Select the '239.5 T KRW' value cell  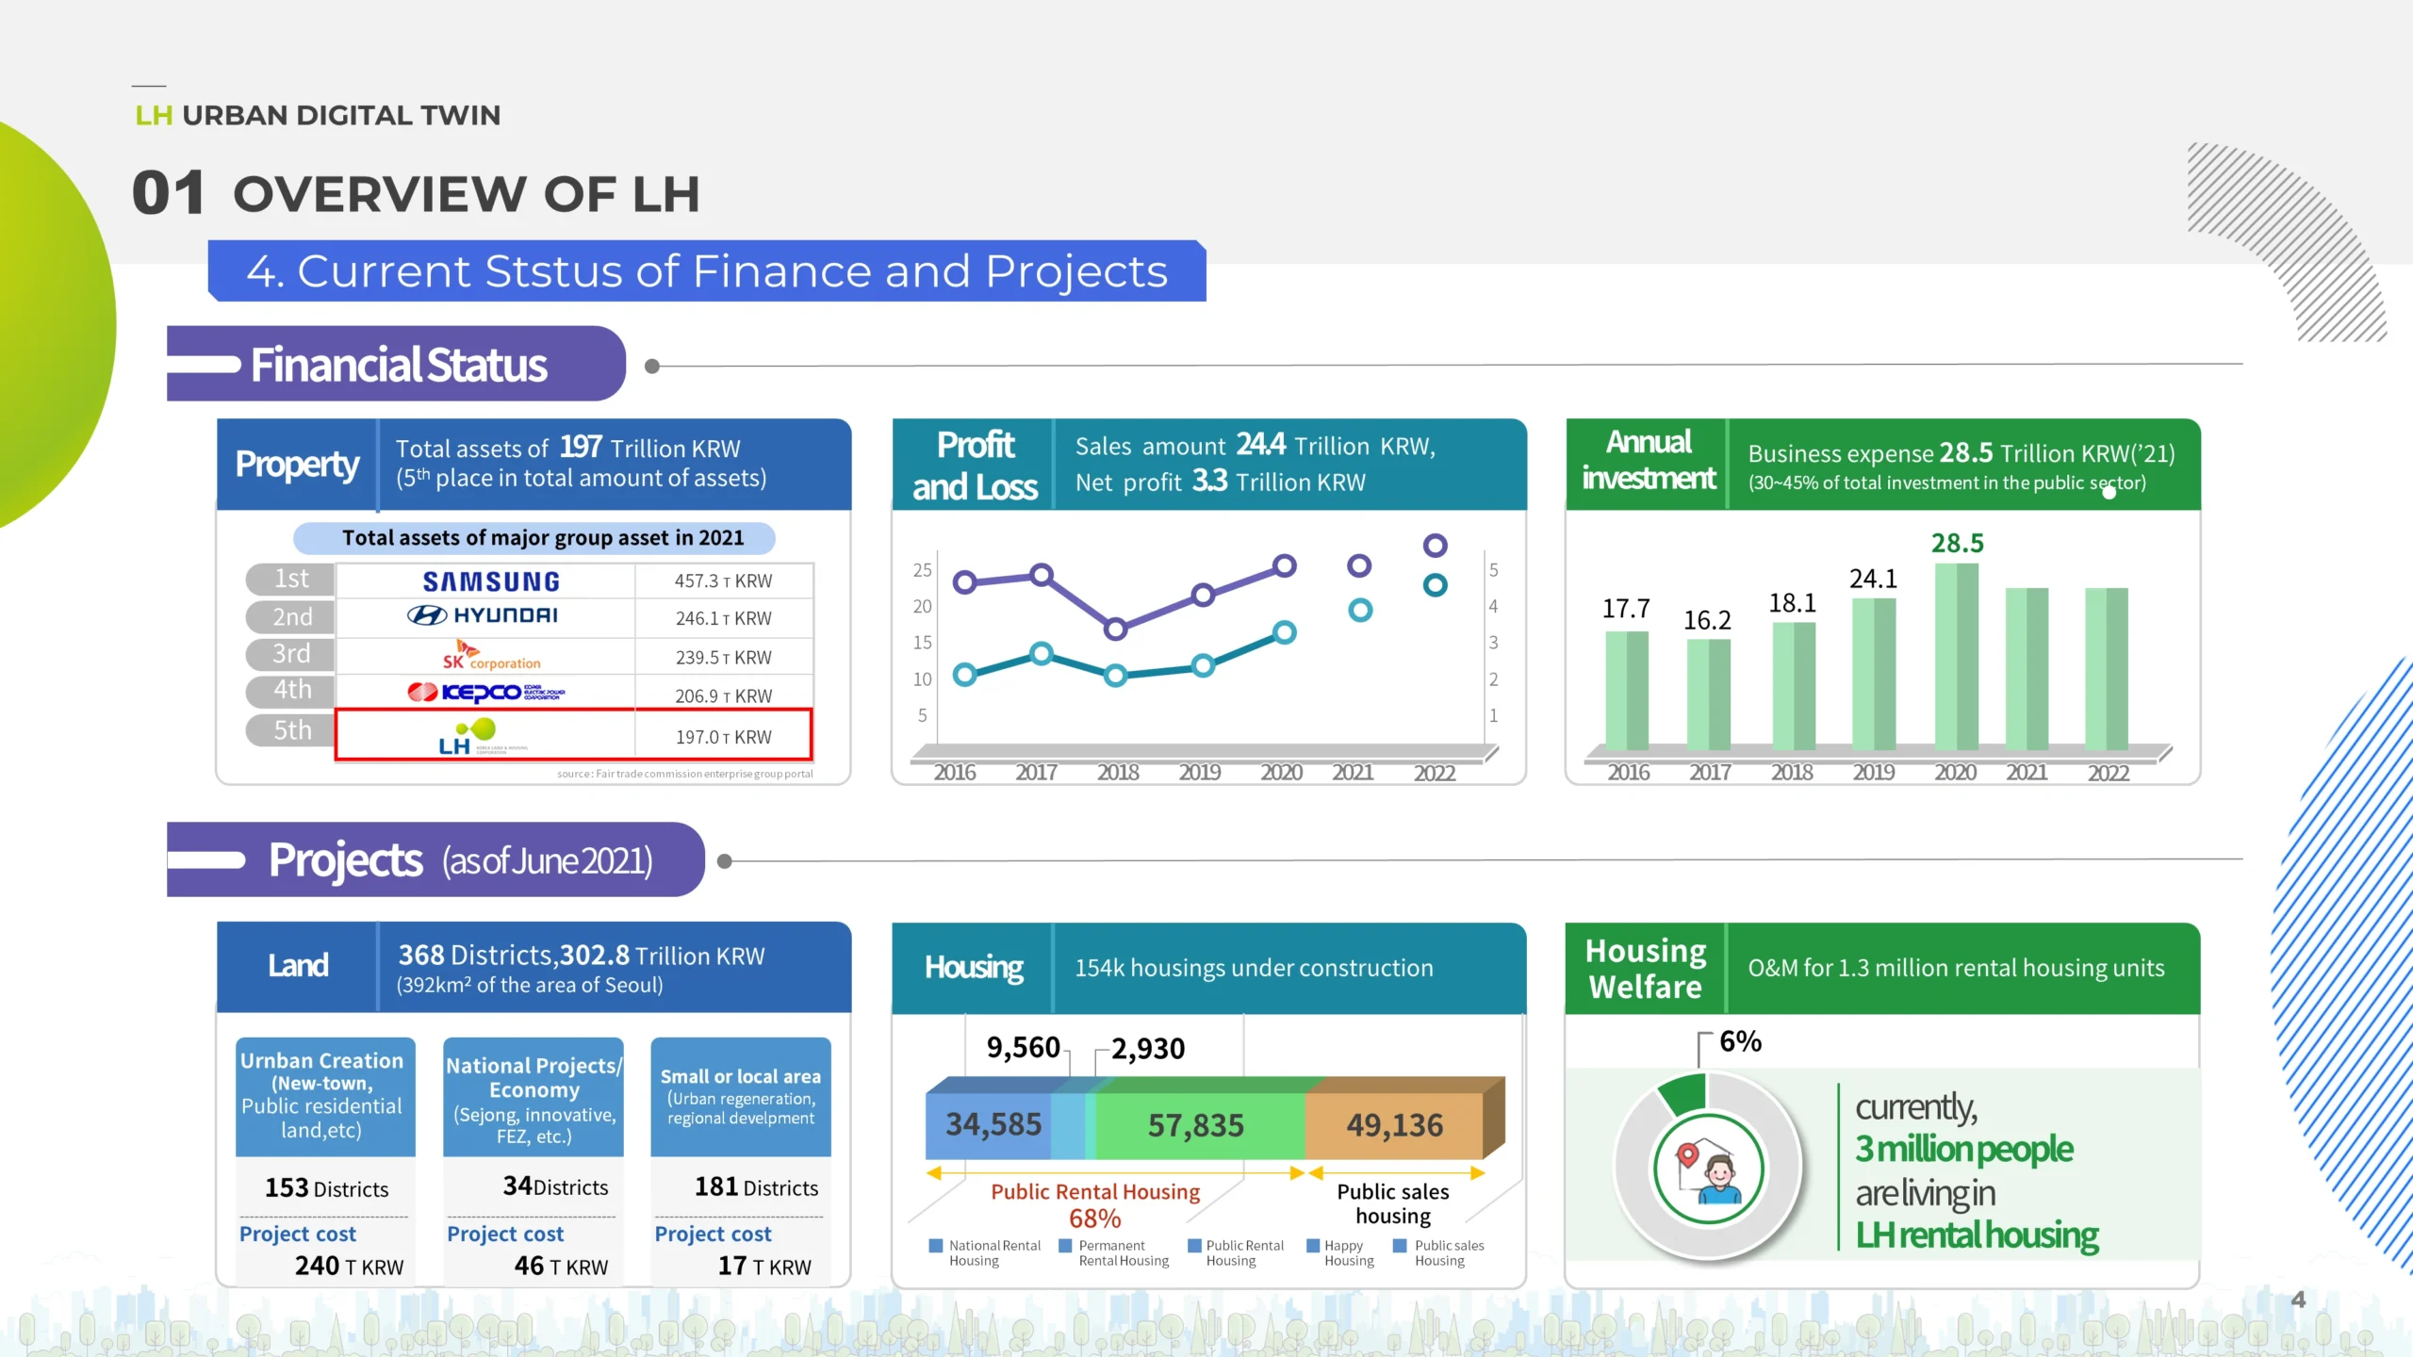tap(724, 658)
